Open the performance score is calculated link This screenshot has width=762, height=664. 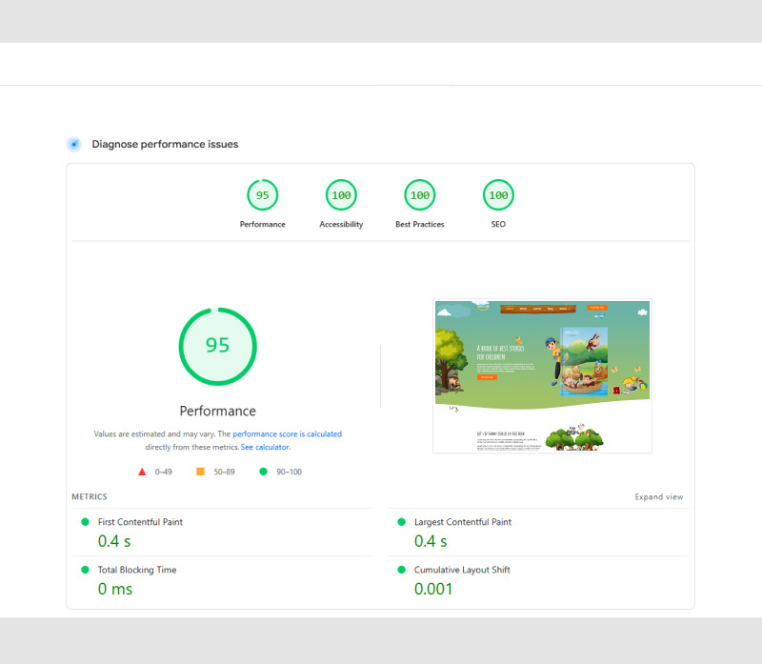[x=286, y=433]
